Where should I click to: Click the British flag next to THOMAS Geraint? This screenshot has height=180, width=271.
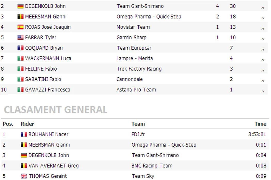pos(24,176)
